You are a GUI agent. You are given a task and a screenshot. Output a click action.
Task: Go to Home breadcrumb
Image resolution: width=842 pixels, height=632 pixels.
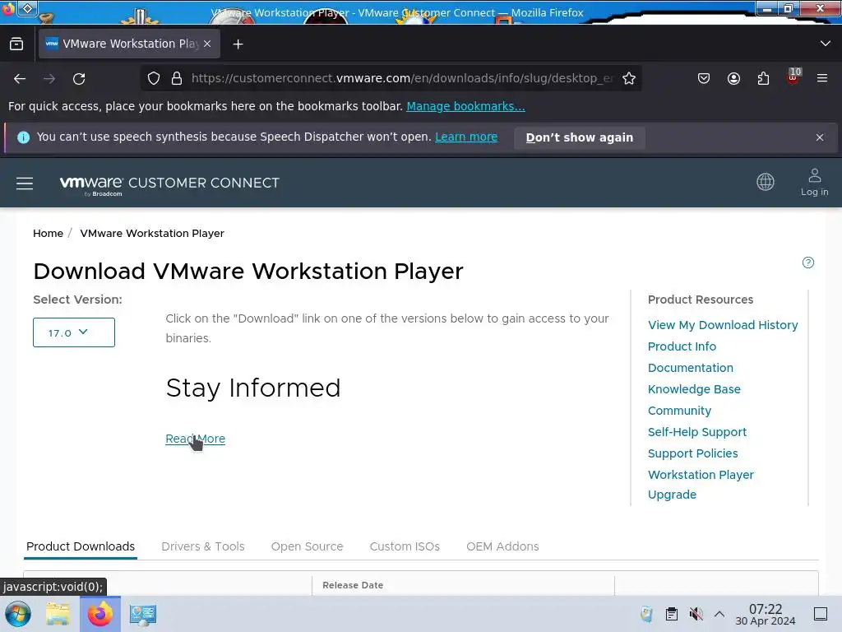click(48, 233)
